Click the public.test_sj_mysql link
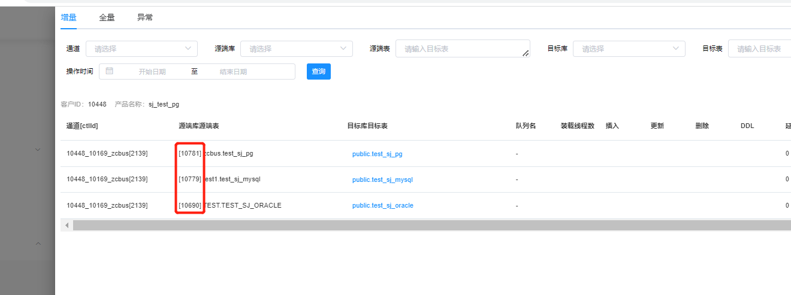The height and width of the screenshot is (295, 791). pyautogui.click(x=382, y=180)
